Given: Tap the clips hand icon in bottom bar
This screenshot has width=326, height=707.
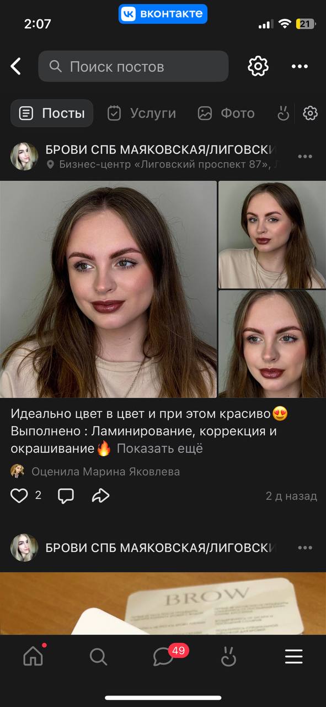Looking at the screenshot, I should 228,656.
